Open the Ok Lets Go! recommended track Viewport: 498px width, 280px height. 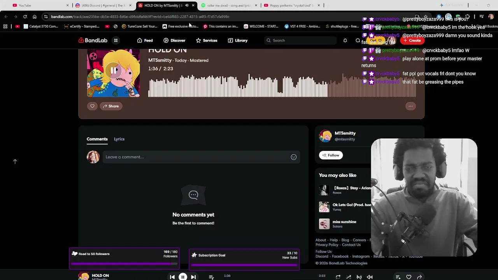click(352, 205)
